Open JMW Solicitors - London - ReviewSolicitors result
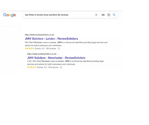149x125 pixels. click(x=51, y=39)
